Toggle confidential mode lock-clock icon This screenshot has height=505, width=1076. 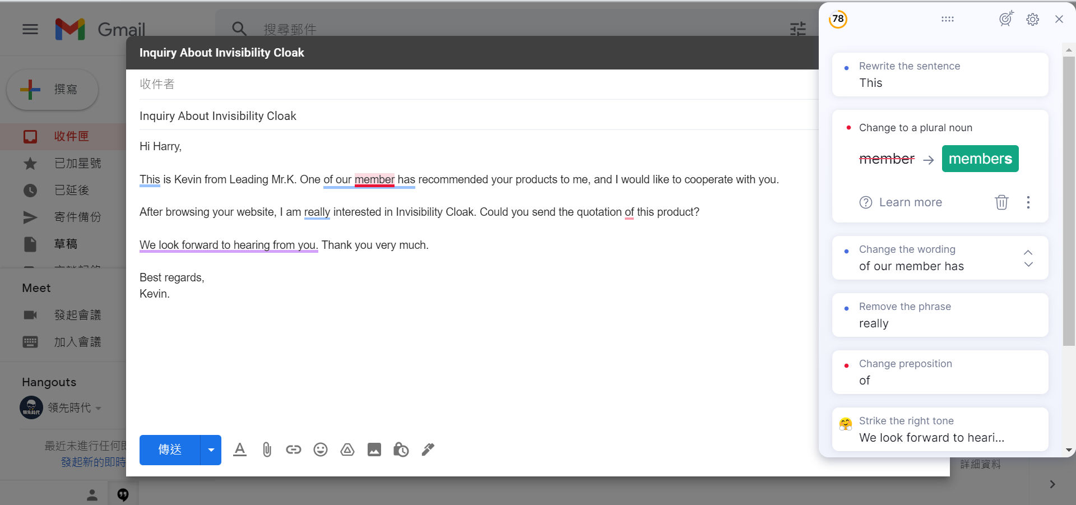tap(401, 450)
